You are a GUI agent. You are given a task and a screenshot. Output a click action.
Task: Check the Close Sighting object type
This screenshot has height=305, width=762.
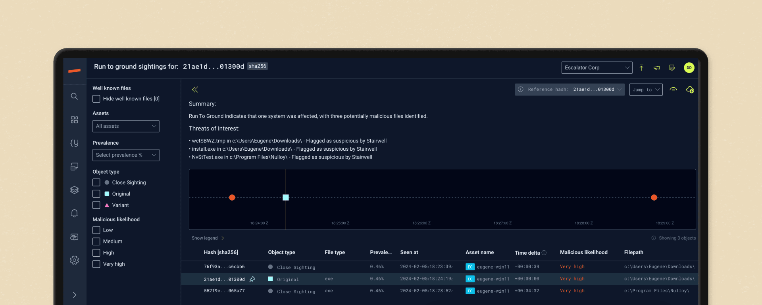click(x=96, y=182)
